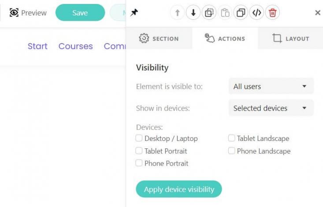323x207 pixels.
Task: Enable the Desktop / Laptop checkbox
Action: 139,138
